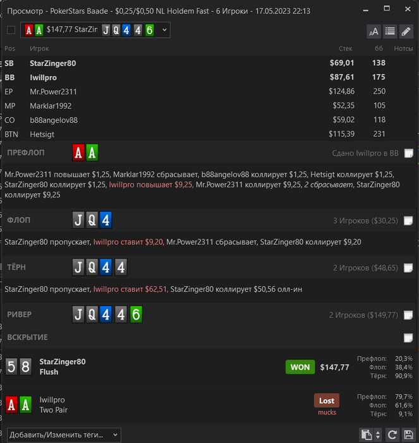Open the Добавить/Изменить теги dropdown
Viewport: 419px width, 443px height.
(64, 435)
